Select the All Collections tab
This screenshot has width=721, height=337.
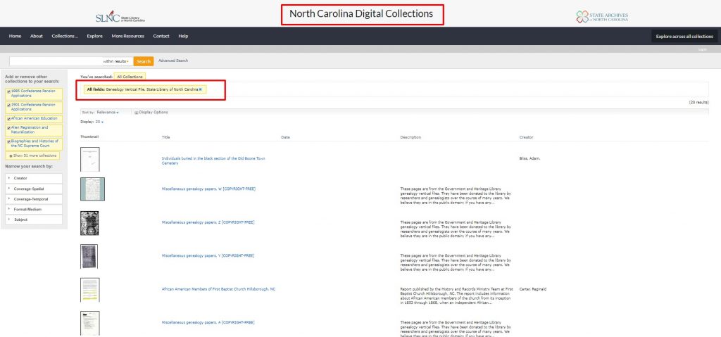coord(130,77)
